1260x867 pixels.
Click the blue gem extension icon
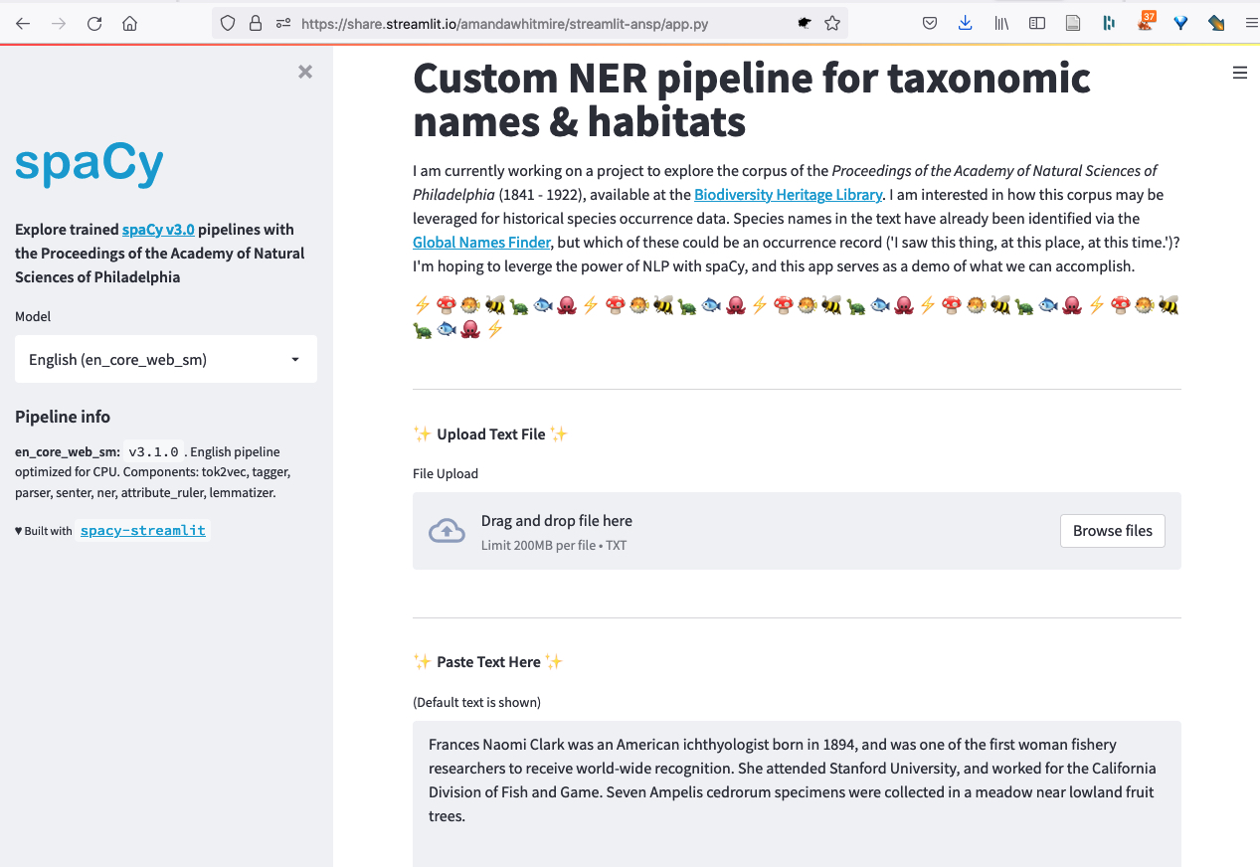pyautogui.click(x=1180, y=23)
